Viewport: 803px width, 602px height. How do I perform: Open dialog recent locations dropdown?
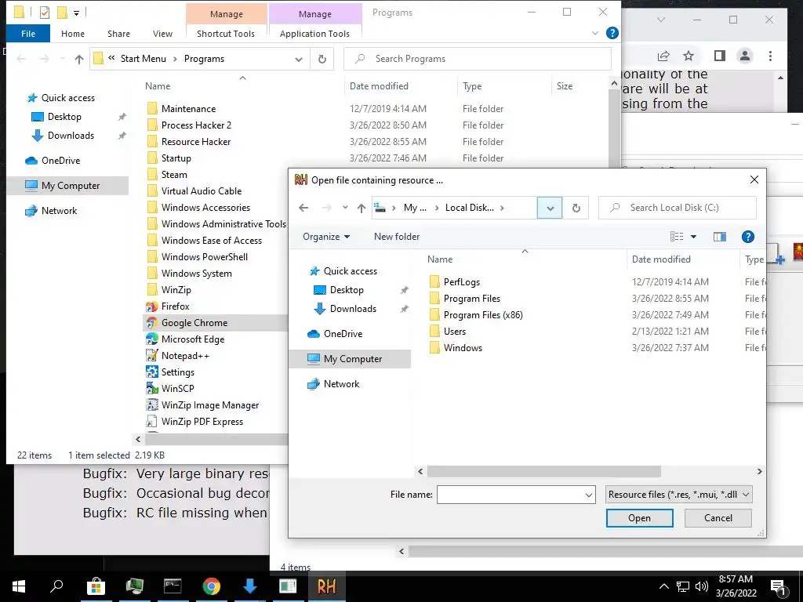point(345,208)
